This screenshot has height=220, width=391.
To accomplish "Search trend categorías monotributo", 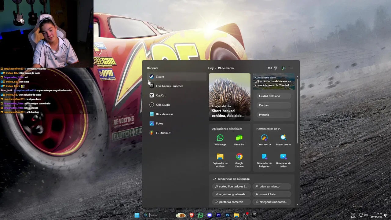I will 272,202.
